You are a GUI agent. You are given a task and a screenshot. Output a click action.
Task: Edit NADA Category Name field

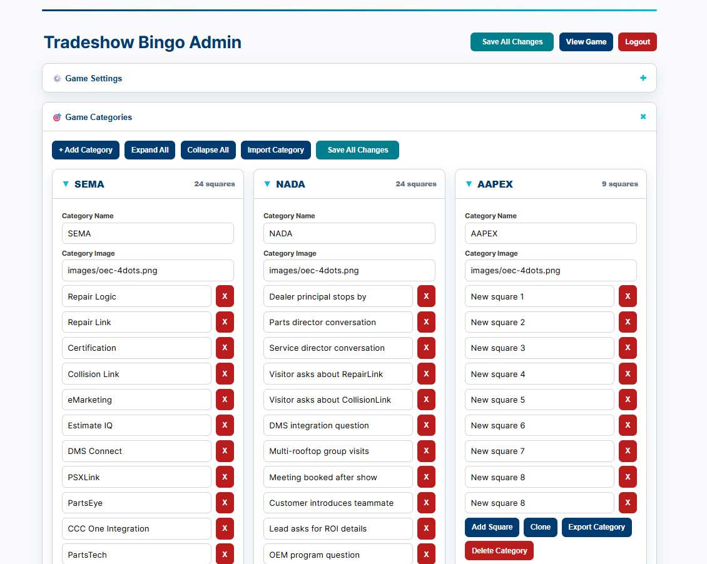tap(350, 233)
